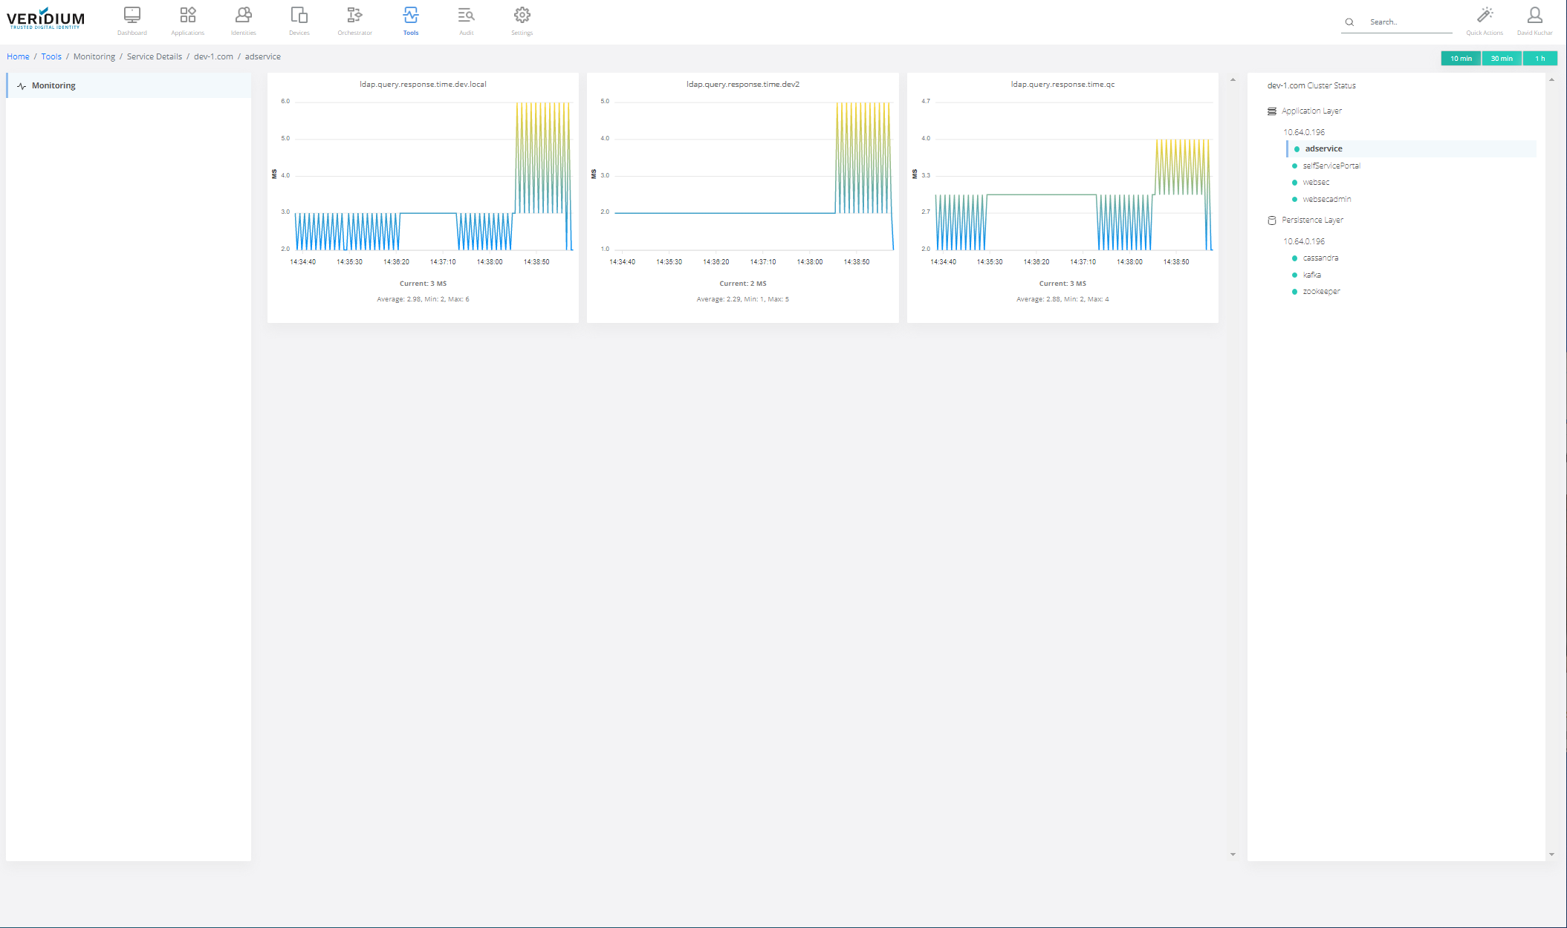
Task: Open the Dashboard icon in top navigation
Action: click(132, 16)
